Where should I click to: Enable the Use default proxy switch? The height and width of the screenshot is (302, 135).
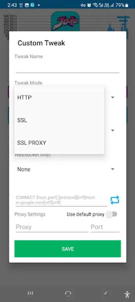click(x=112, y=214)
